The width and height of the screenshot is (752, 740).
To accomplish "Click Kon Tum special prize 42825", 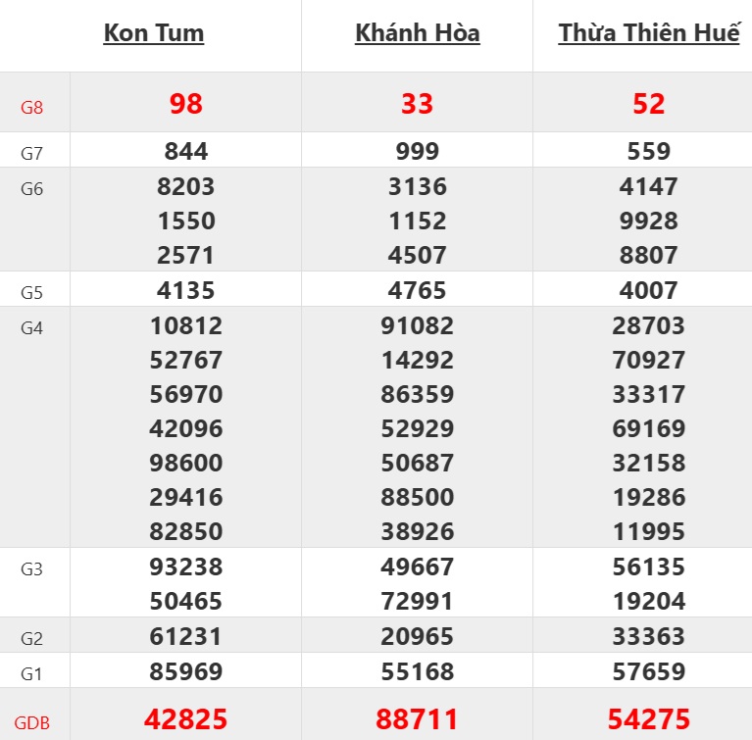I will click(185, 719).
